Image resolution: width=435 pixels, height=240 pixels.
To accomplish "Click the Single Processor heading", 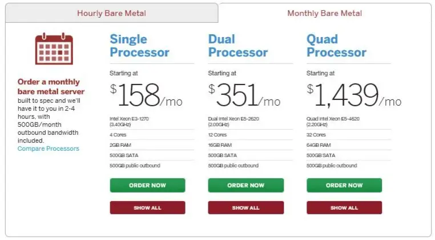I will pyautogui.click(x=139, y=46).
